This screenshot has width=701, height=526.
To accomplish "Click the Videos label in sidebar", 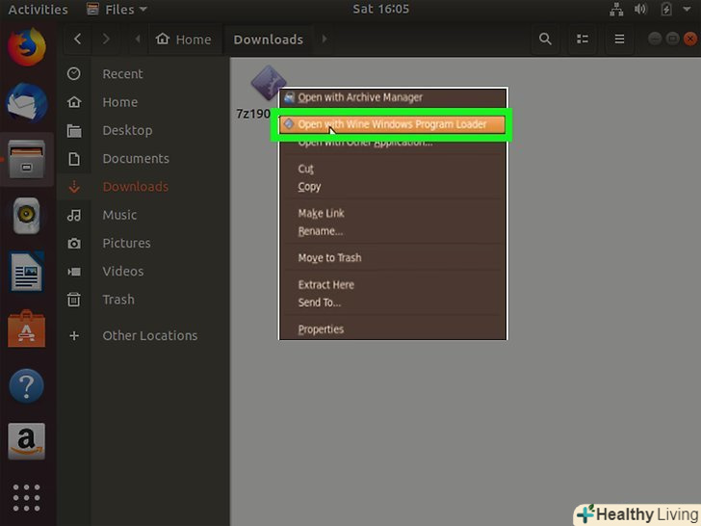I will (123, 271).
